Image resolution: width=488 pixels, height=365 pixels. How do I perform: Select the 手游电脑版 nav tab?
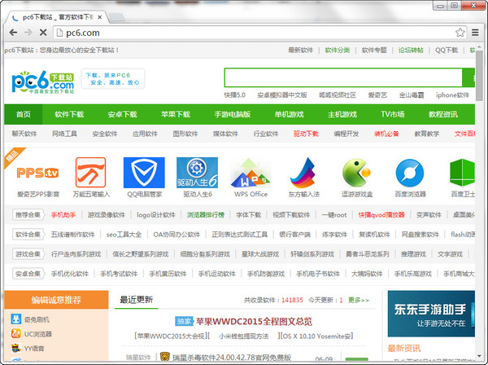click(233, 114)
